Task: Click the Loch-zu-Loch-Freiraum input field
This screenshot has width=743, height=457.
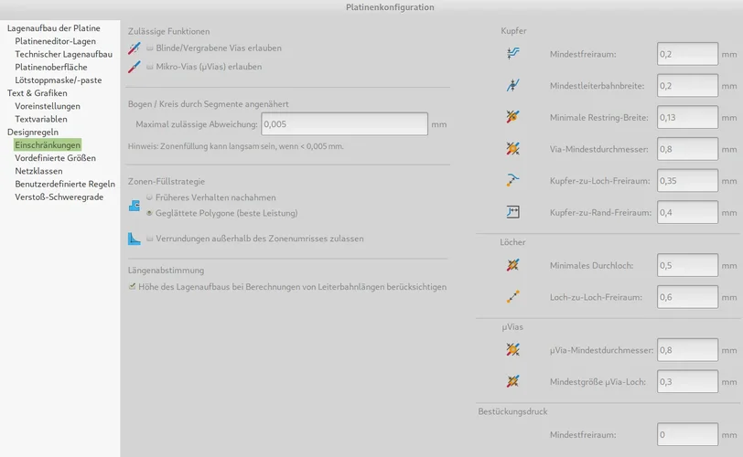Action: pos(687,297)
